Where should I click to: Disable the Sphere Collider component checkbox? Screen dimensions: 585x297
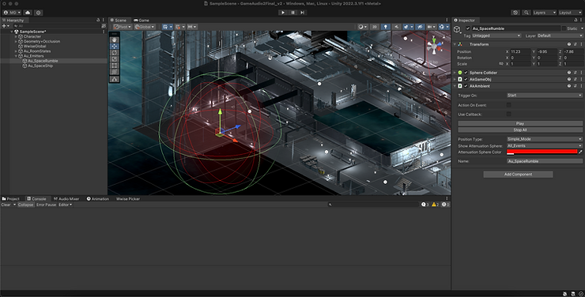coord(466,73)
